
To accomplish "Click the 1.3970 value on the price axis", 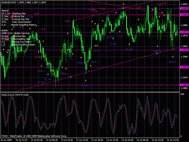I will [x=184, y=36].
